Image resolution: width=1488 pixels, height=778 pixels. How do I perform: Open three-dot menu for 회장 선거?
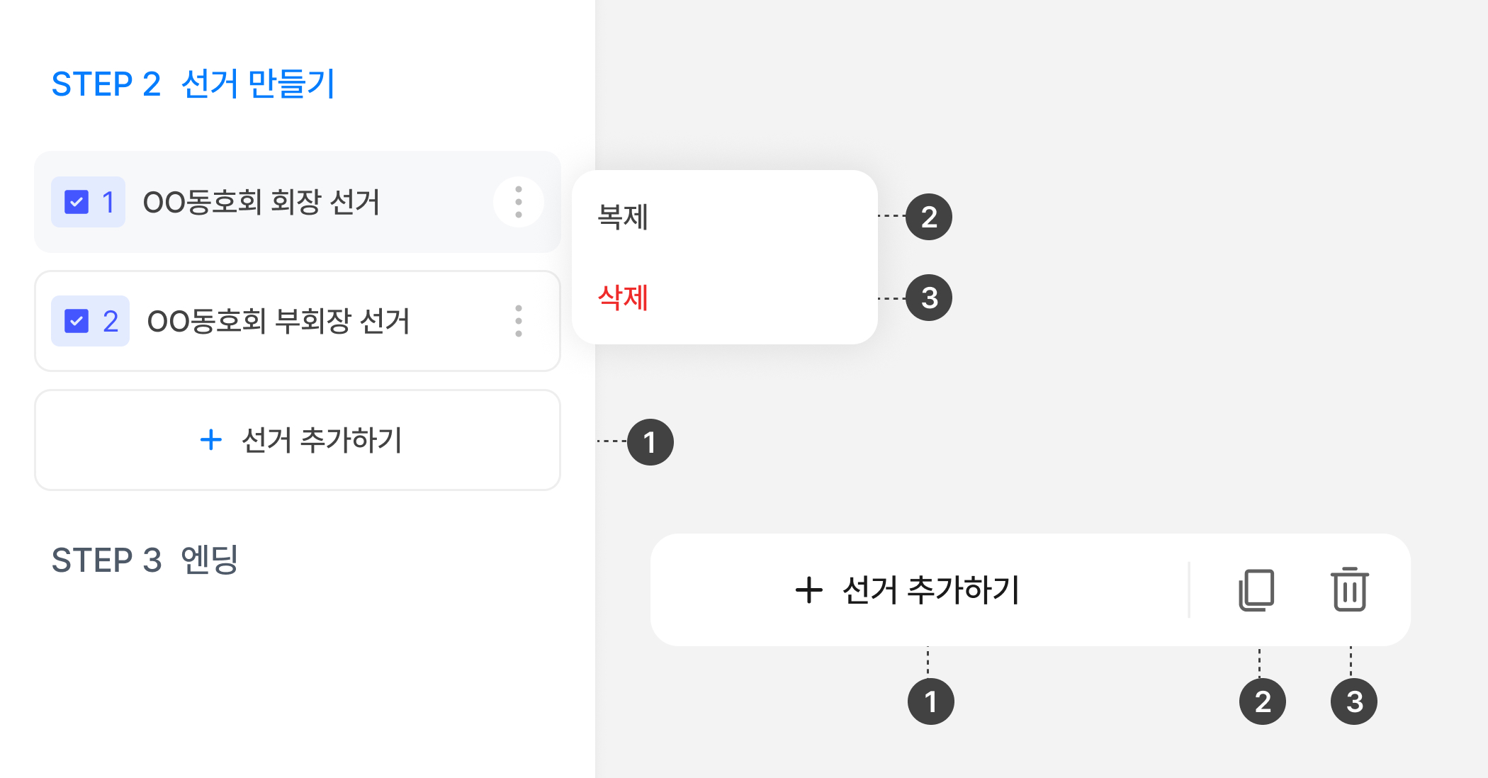(x=519, y=202)
